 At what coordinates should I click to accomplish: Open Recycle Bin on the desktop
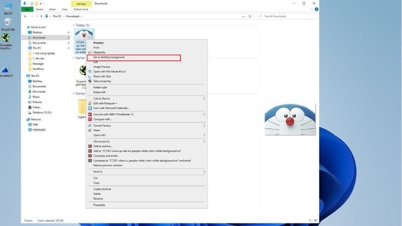coord(8,24)
